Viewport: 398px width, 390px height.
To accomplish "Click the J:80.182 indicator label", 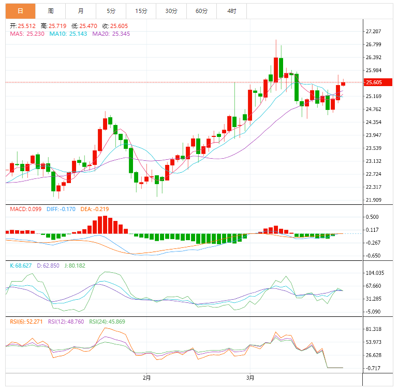I will 75,266.
